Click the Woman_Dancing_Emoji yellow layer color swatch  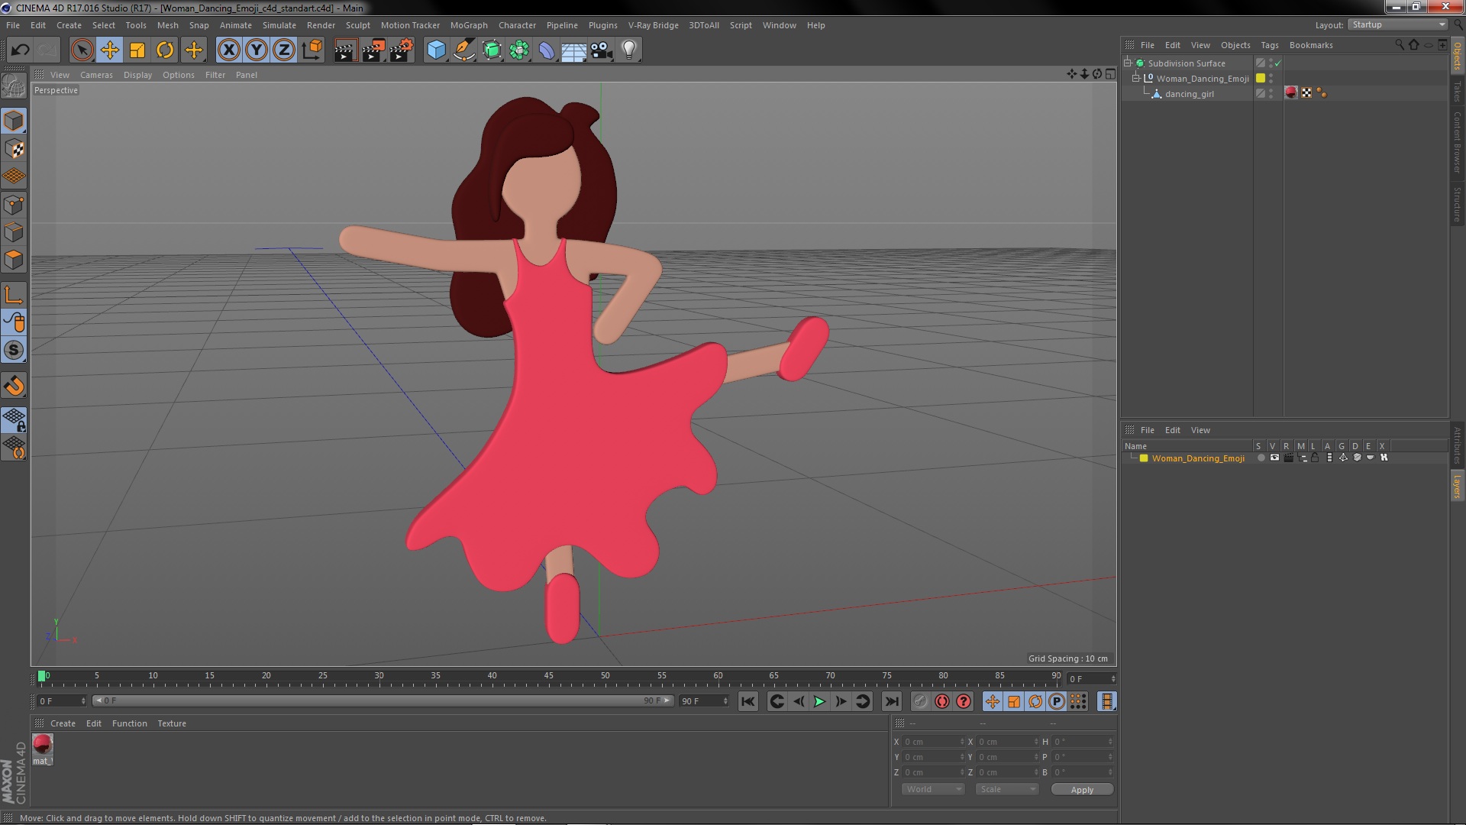coord(1261,79)
